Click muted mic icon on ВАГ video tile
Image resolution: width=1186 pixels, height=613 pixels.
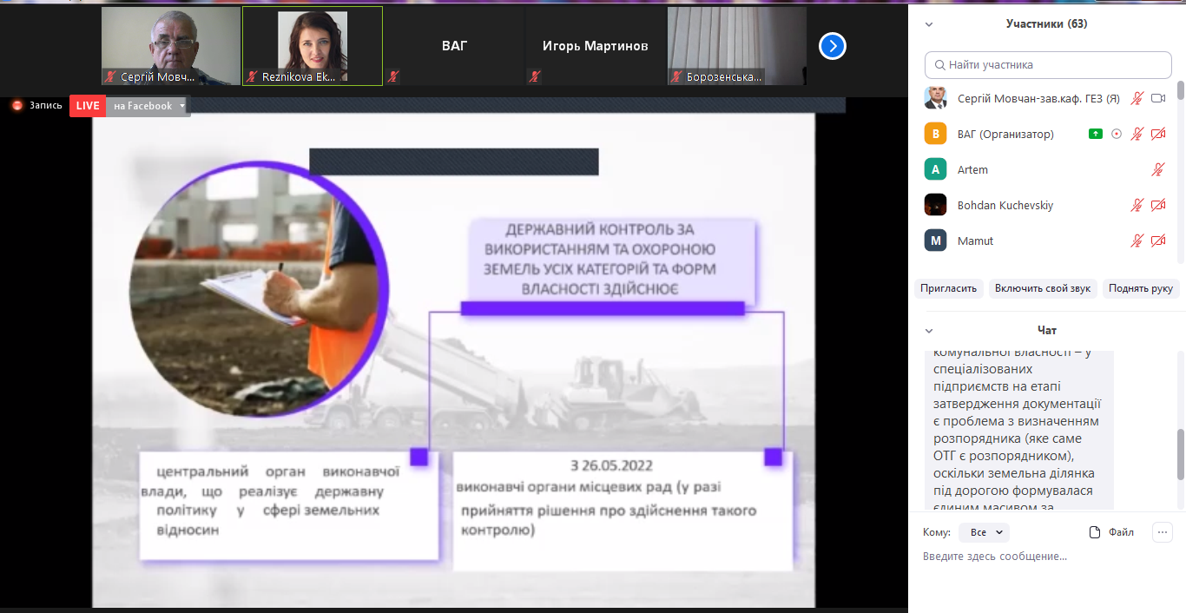tap(393, 77)
